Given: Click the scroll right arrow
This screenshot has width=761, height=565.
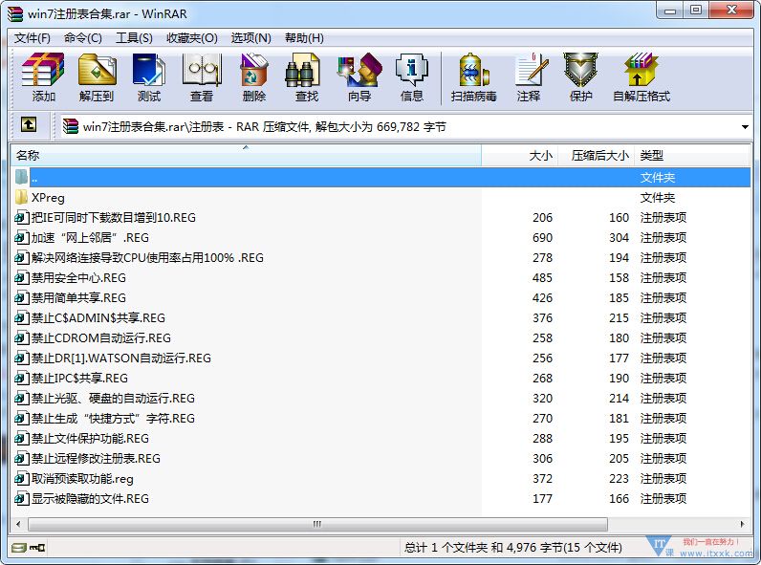Looking at the screenshot, I should (742, 524).
